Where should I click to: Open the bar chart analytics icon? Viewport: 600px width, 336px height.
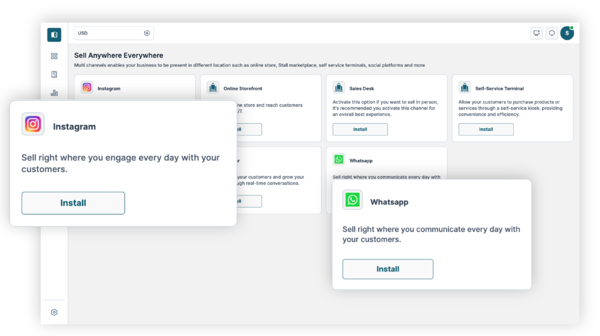coord(54,93)
